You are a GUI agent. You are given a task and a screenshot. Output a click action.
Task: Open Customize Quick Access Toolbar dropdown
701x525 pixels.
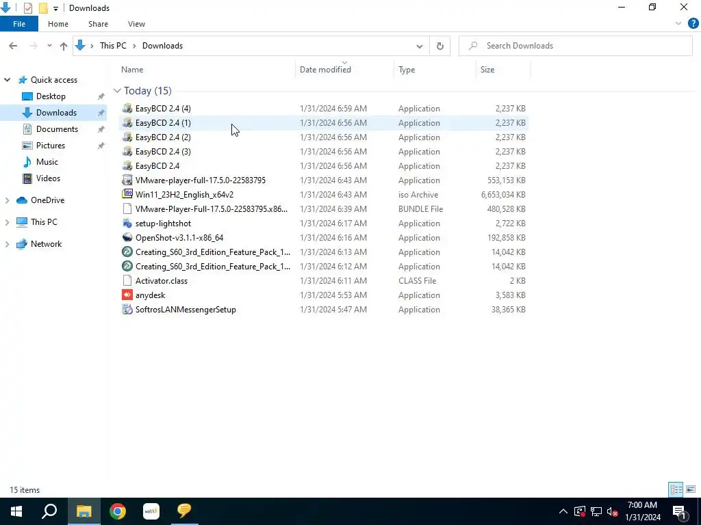55,8
